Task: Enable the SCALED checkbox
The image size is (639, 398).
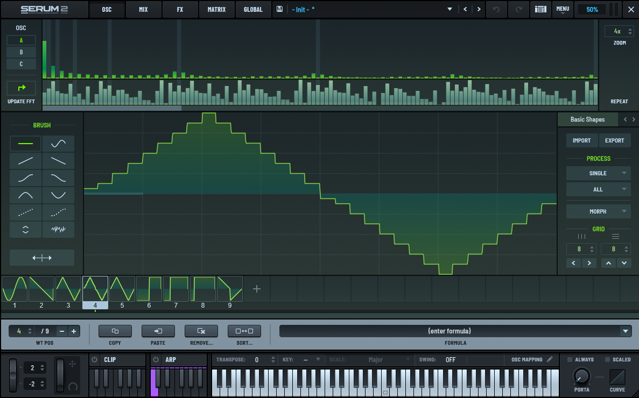Action: point(608,359)
